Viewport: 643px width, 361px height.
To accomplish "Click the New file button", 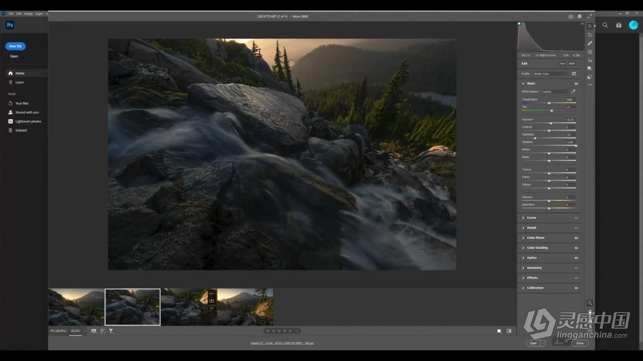I will pyautogui.click(x=16, y=46).
